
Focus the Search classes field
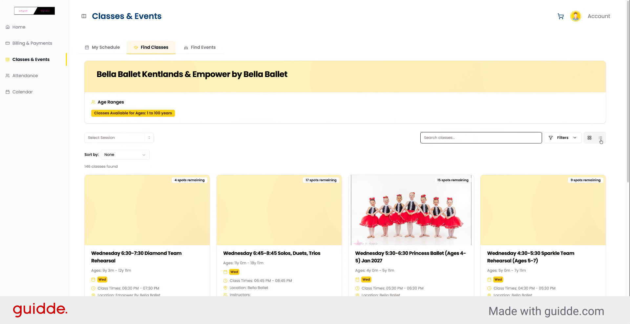pos(481,138)
